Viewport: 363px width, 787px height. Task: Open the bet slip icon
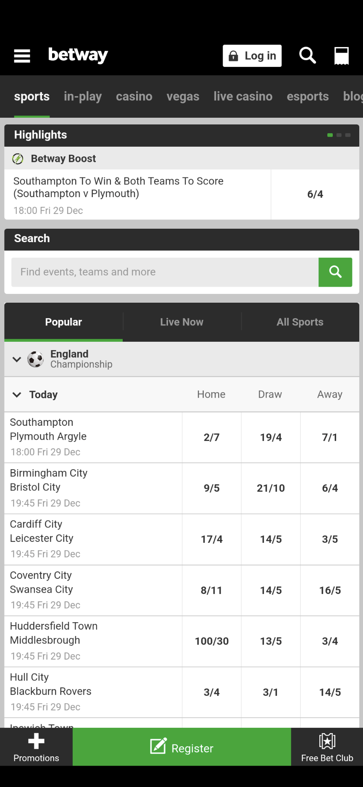(x=341, y=55)
